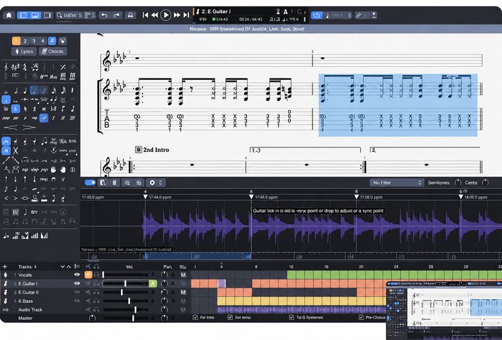This screenshot has height=340, width=502.
Task: Select the ppp dynamic marking
Action: coord(6,118)
